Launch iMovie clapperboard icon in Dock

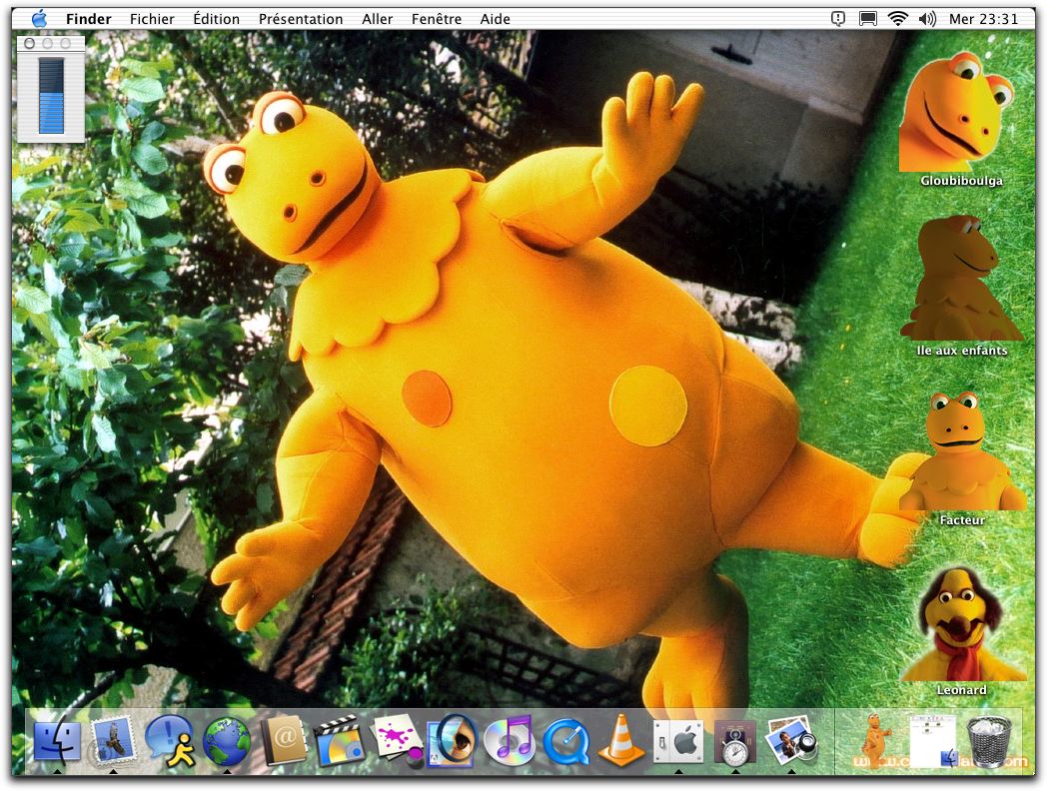(340, 741)
